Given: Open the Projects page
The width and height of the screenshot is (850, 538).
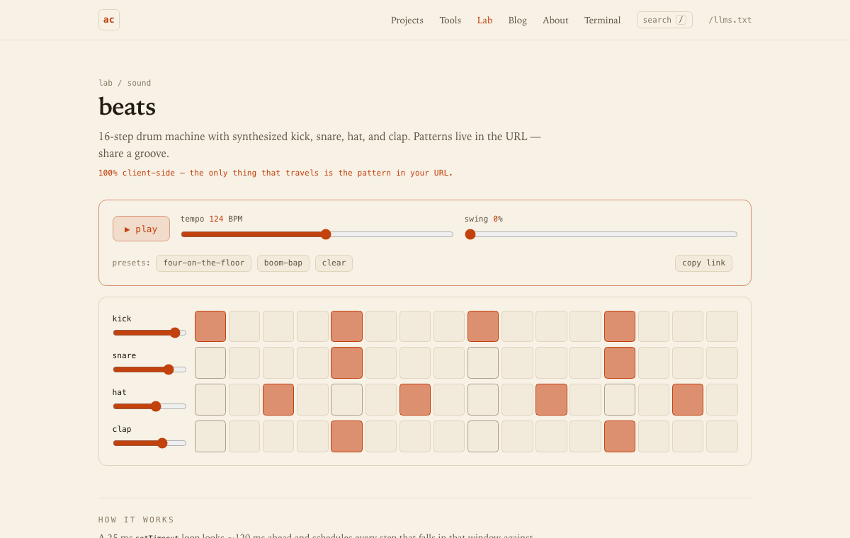Looking at the screenshot, I should (407, 20).
